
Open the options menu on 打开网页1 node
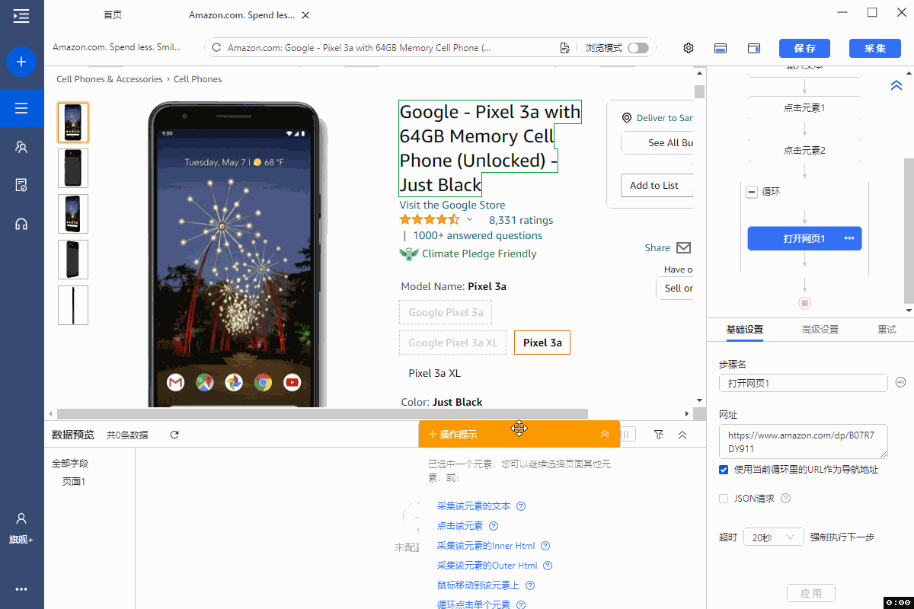click(849, 238)
